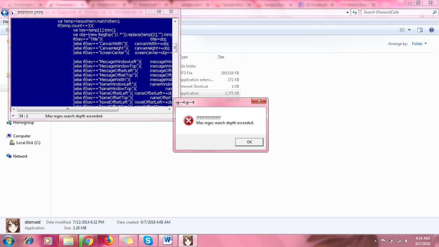Select Local Disk (C:) in navigation pane

(x=28, y=143)
